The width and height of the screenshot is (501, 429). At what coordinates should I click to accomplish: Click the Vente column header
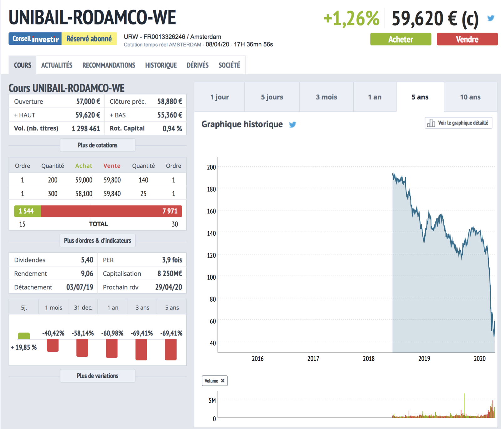pyautogui.click(x=112, y=166)
